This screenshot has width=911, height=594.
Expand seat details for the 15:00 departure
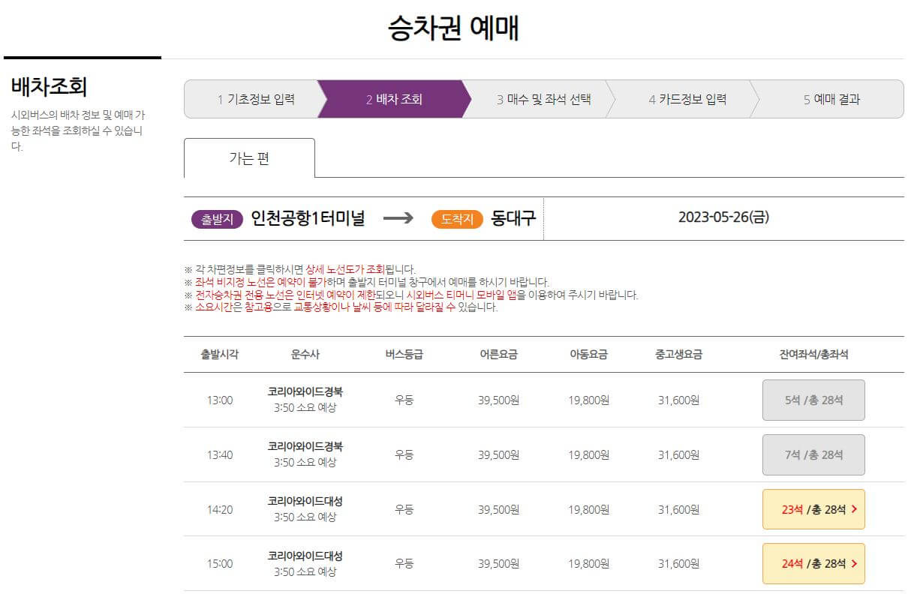coord(813,563)
